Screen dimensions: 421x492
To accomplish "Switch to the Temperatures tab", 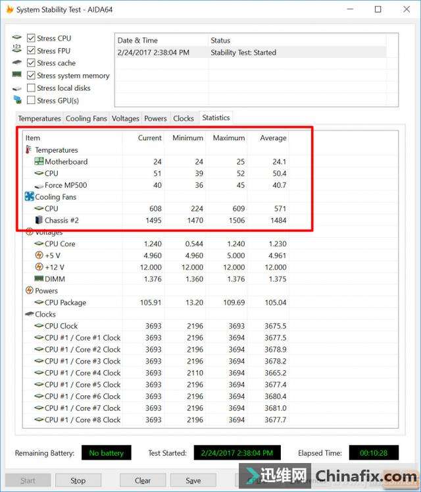I will click(39, 119).
